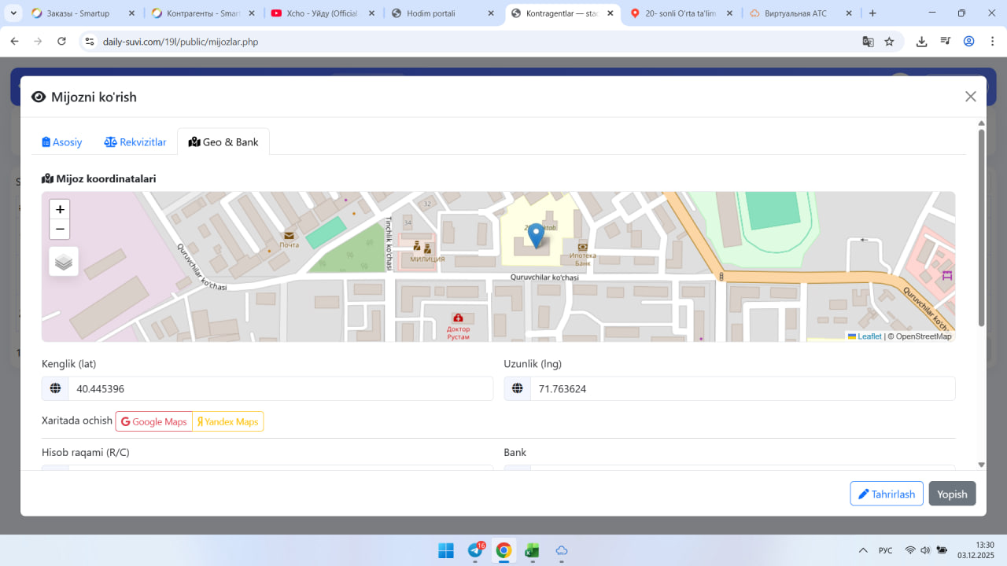Open the browser downloads panel
Viewport: 1007px width, 566px height.
click(x=922, y=42)
